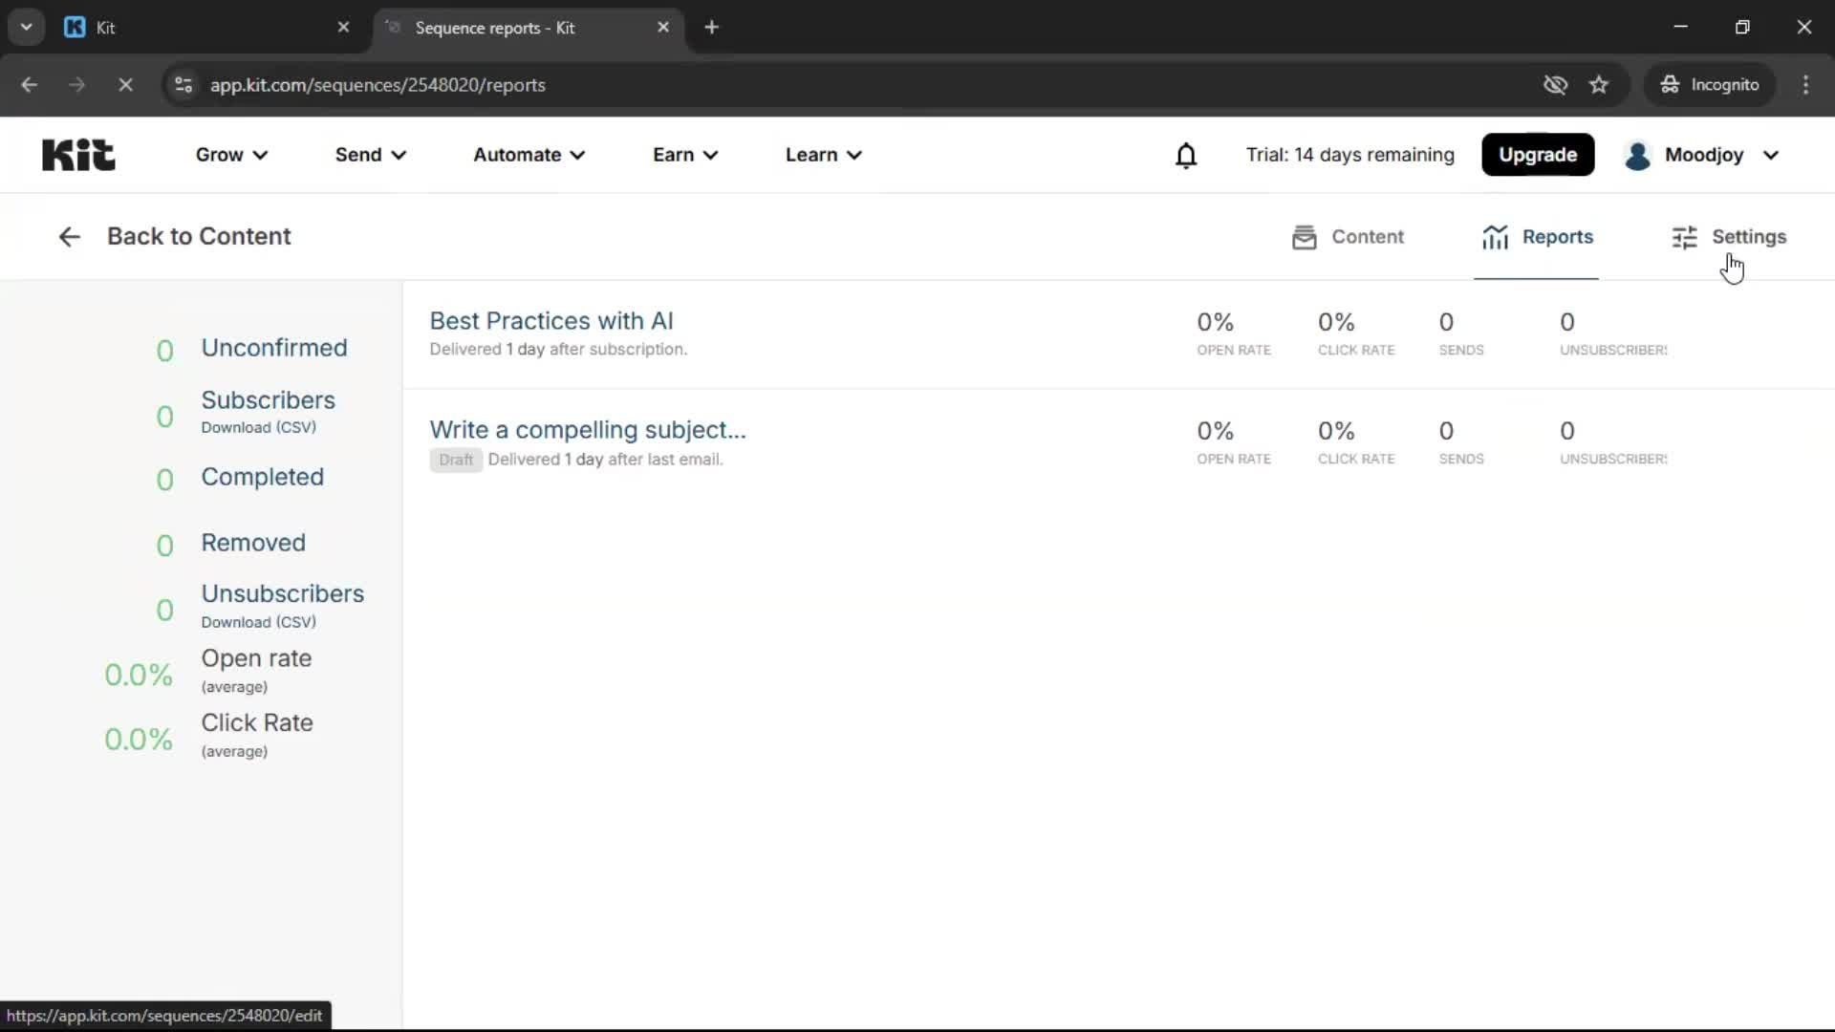Expand the Automate menu
Viewport: 1835px width, 1032px height.
[529, 154]
